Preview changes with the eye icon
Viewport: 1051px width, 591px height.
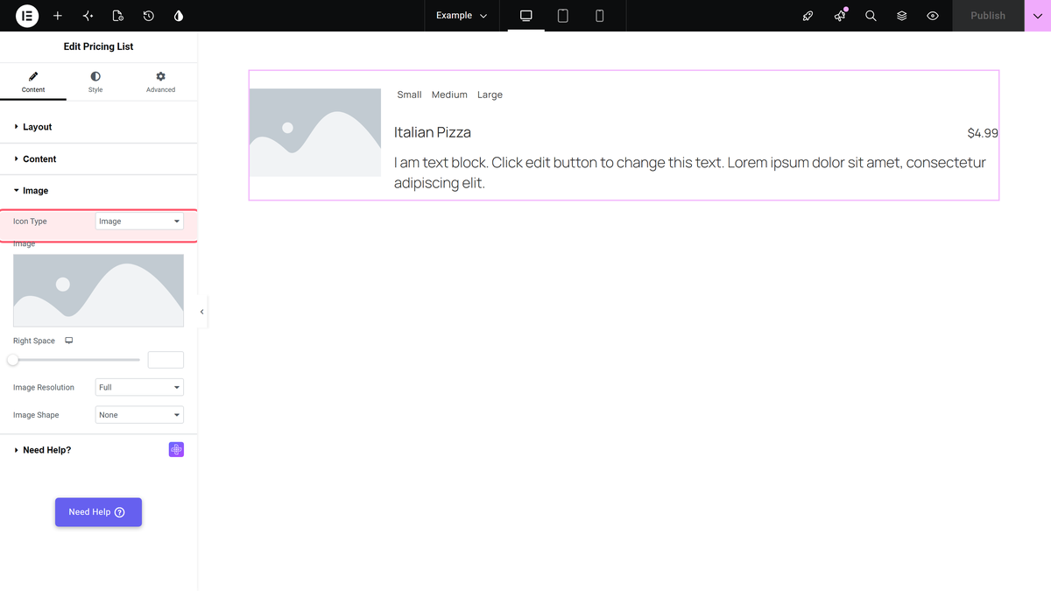click(x=933, y=16)
